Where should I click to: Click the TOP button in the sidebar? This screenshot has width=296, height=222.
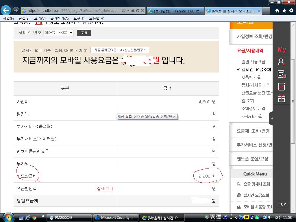[x=282, y=204]
